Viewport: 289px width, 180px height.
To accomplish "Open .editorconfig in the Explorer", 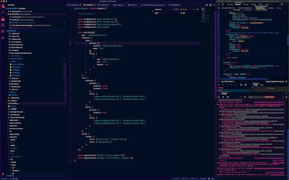I will tap(14, 98).
